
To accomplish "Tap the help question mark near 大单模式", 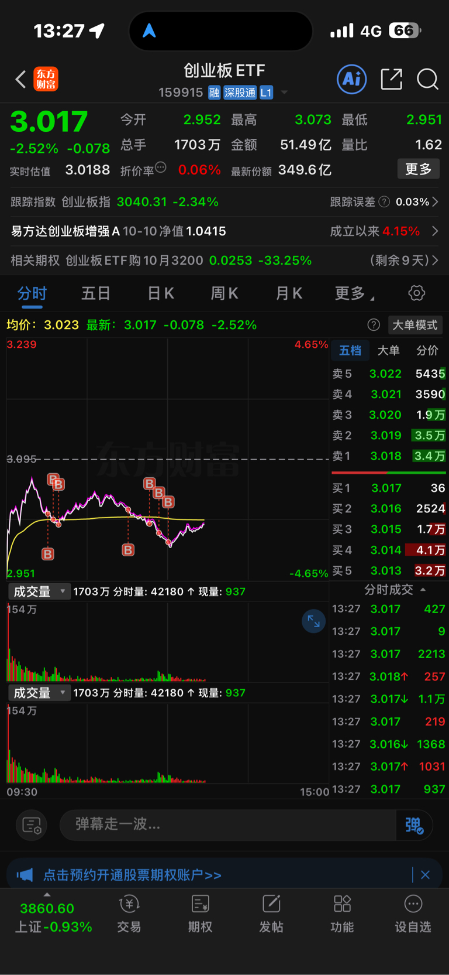I will pos(374,325).
